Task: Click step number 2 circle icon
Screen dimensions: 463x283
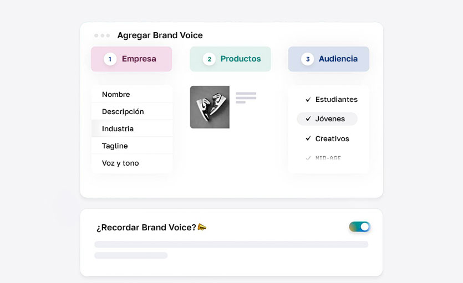Action: pyautogui.click(x=209, y=59)
